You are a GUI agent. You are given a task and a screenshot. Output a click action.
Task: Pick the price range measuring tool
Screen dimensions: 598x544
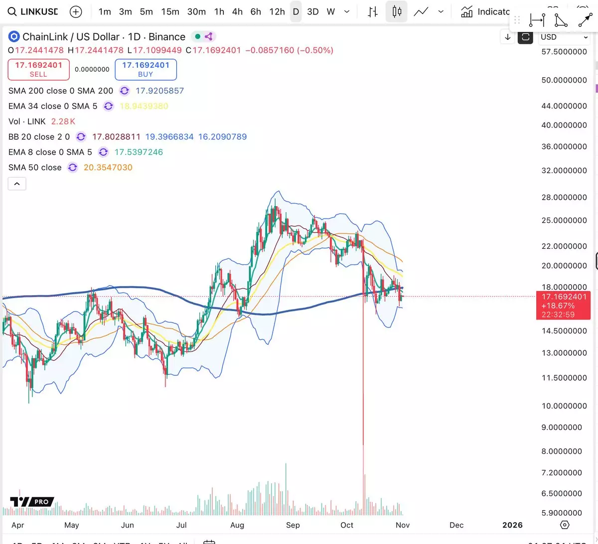point(537,20)
